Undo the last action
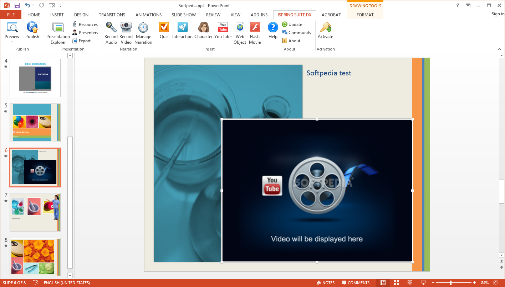This screenshot has width=505, height=287. 27,5
